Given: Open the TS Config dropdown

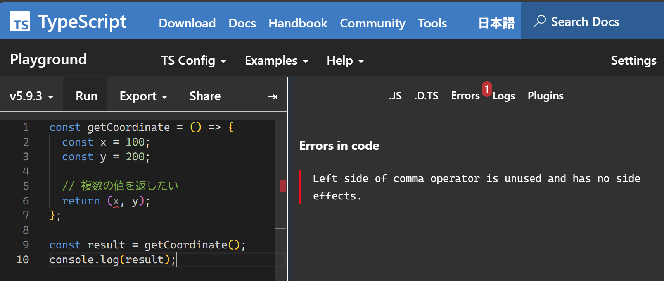Looking at the screenshot, I should 194,61.
